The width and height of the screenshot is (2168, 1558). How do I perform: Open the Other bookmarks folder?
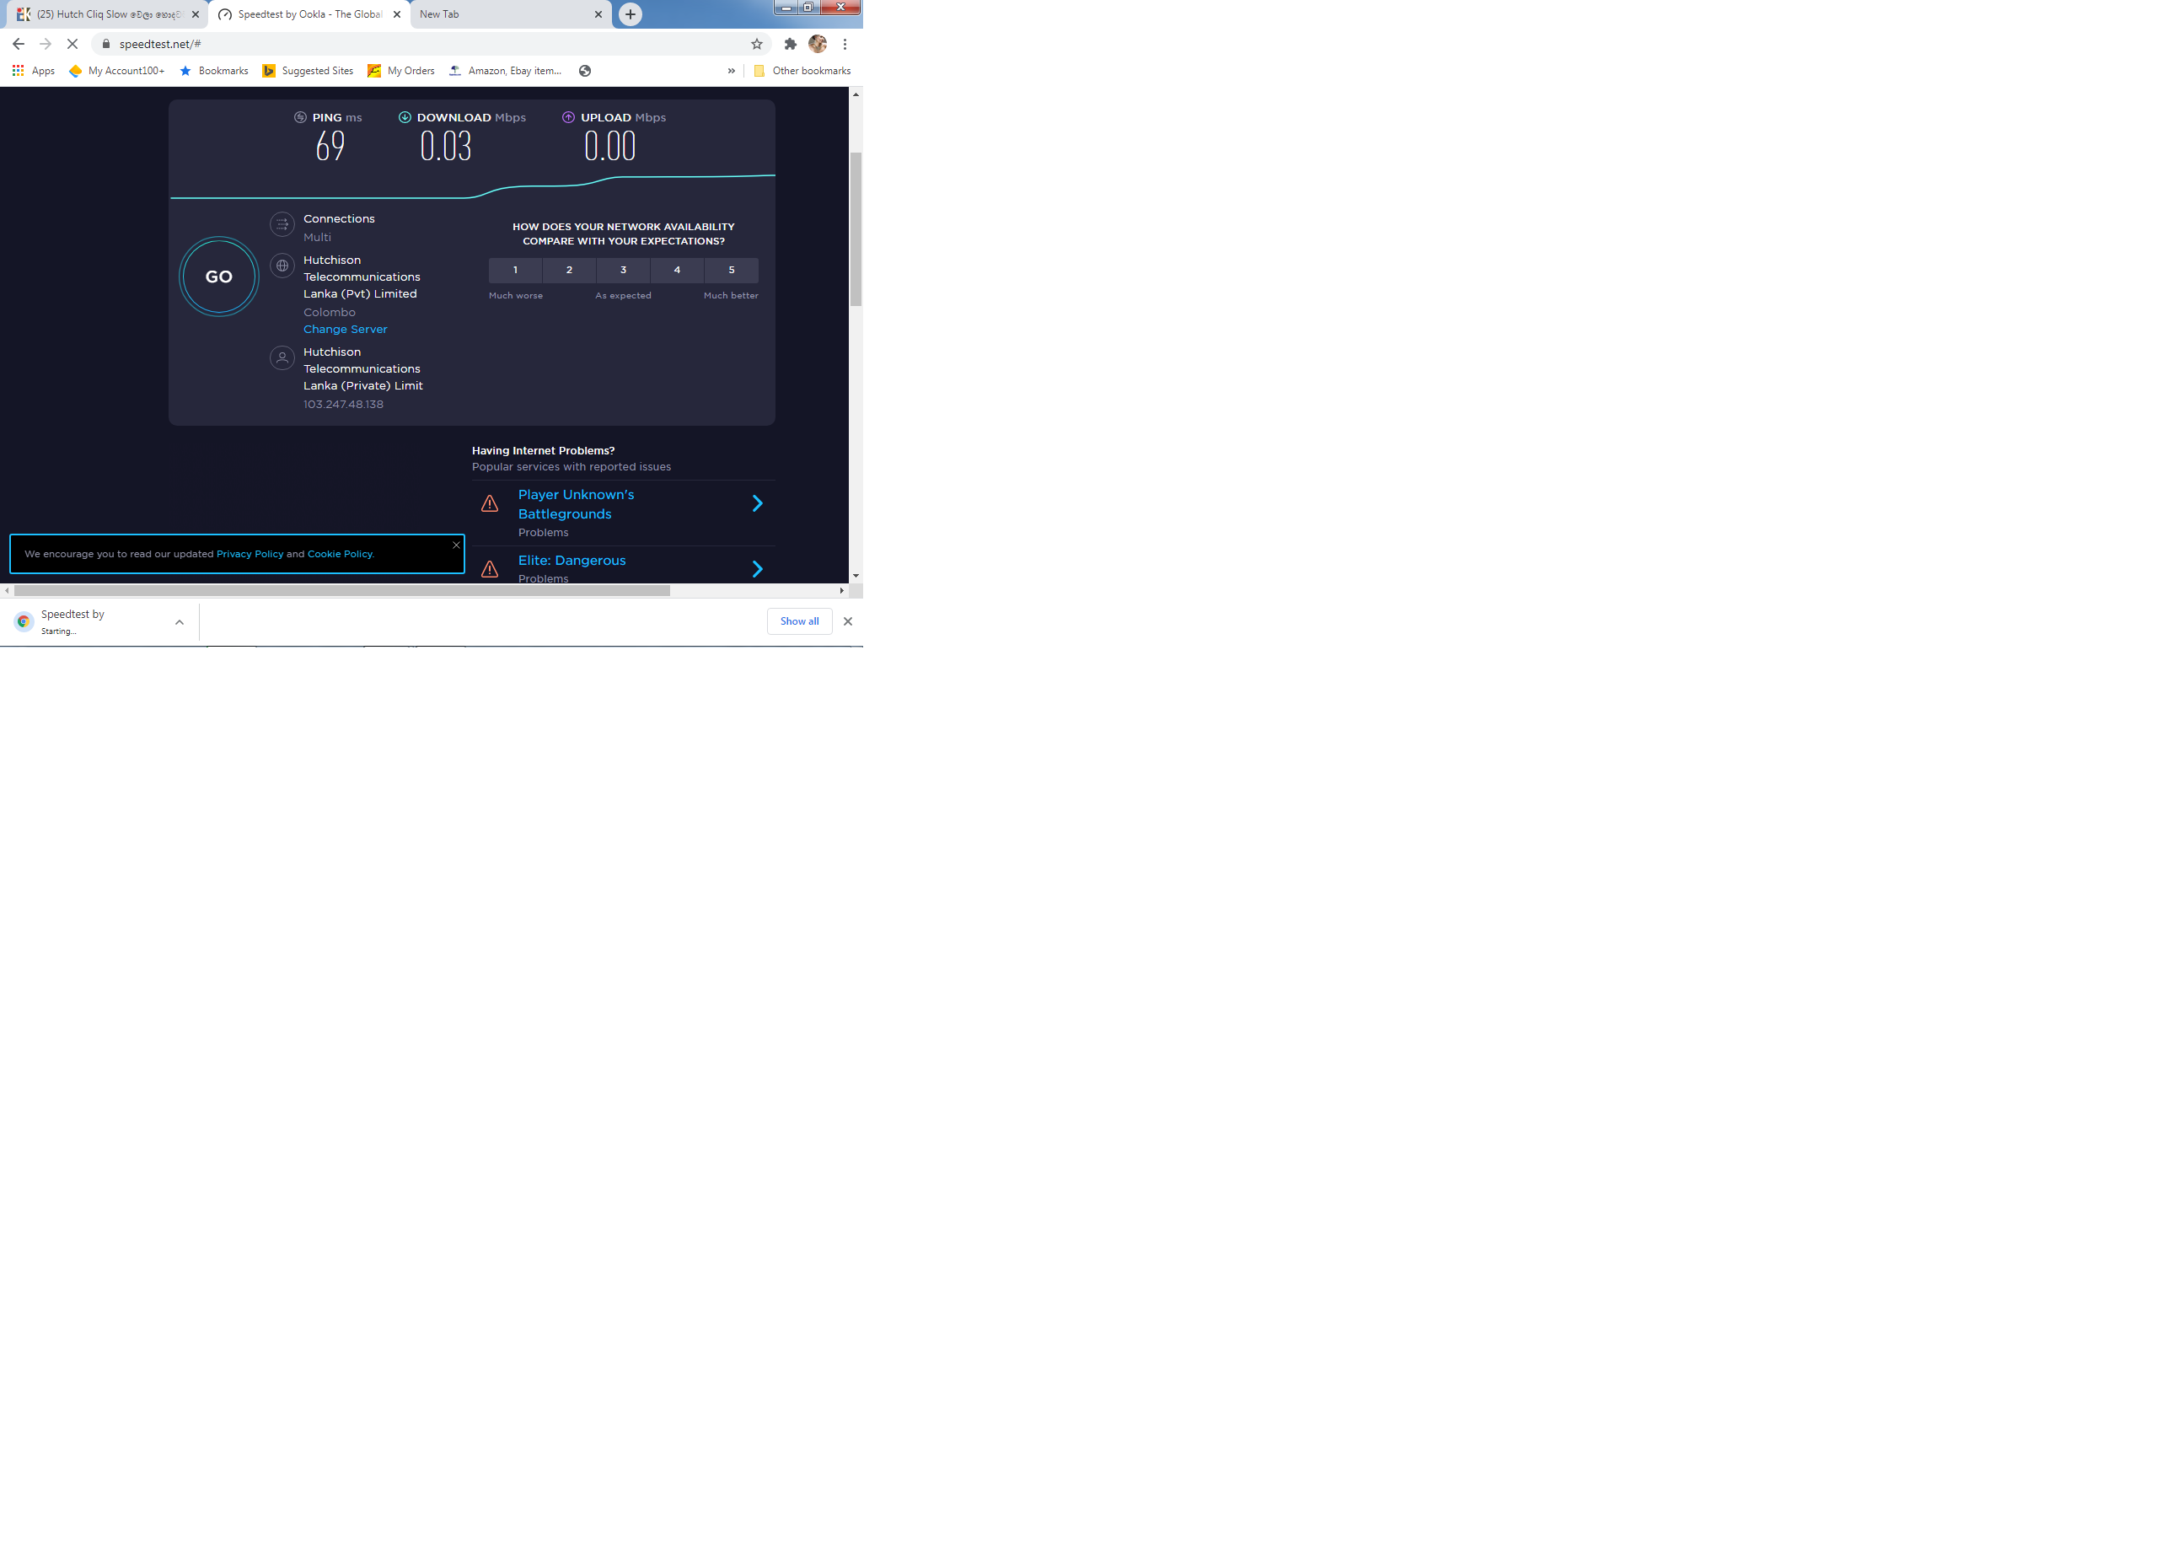pyautogui.click(x=802, y=71)
